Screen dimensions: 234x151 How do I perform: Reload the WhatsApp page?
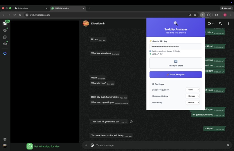pyautogui.click(x=15, y=15)
